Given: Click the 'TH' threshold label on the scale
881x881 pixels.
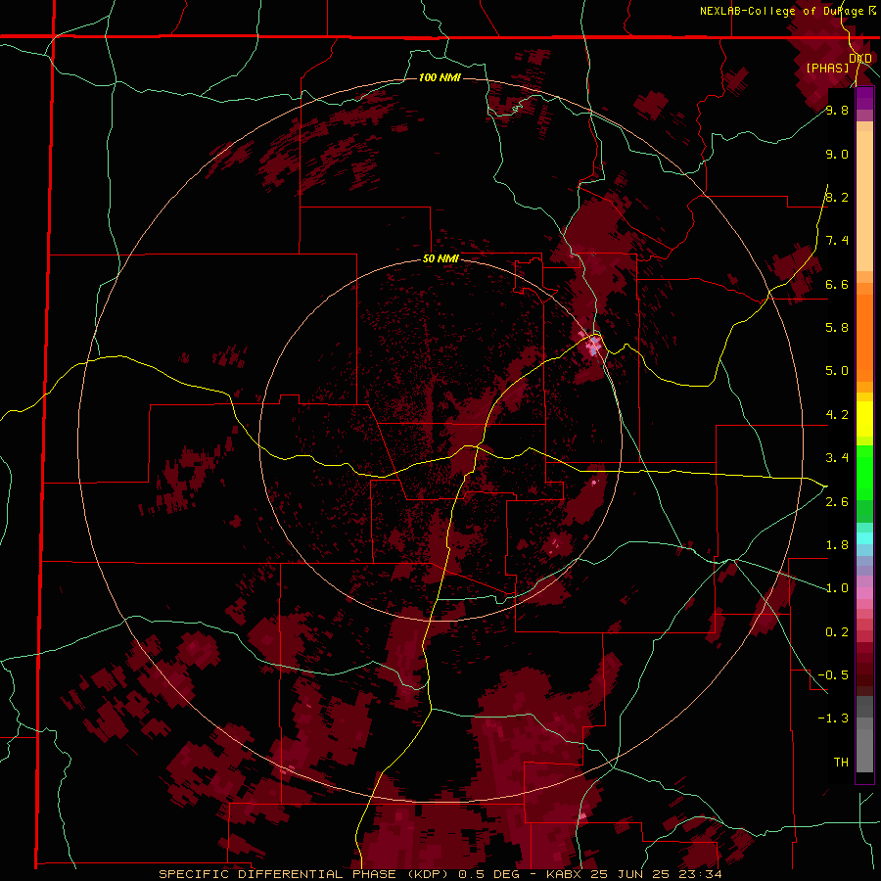Looking at the screenshot, I should pyautogui.click(x=841, y=762).
